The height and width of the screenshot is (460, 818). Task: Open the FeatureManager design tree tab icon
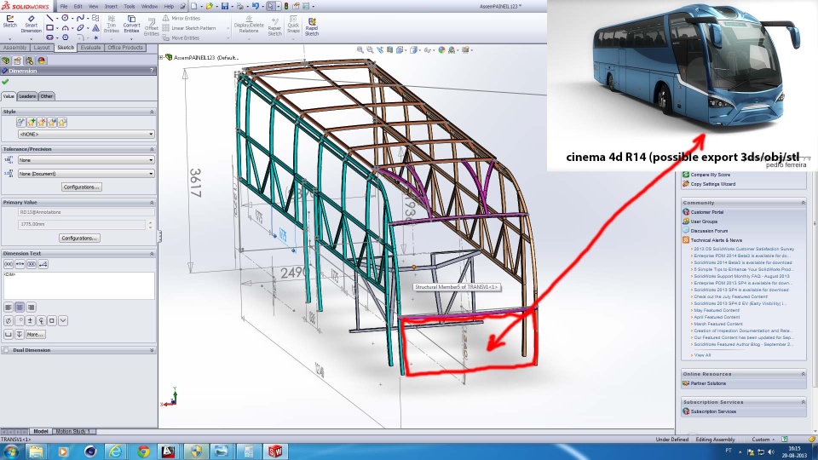point(6,60)
